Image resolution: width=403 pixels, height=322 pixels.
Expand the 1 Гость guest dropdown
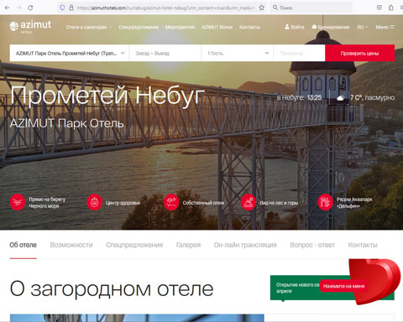pyautogui.click(x=238, y=53)
